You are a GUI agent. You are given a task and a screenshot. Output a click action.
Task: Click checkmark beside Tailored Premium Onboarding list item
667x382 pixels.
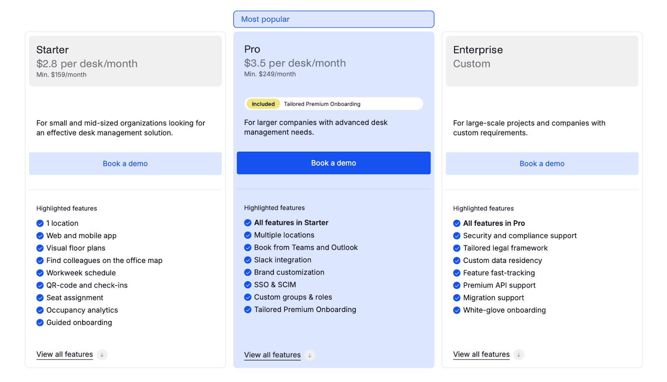(248, 310)
